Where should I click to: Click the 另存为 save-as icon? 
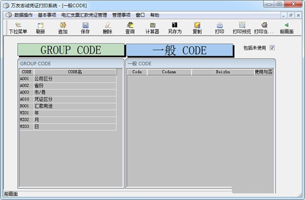(175, 25)
